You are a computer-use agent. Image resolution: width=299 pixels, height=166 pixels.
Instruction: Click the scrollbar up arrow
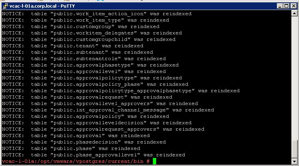tap(295, 14)
